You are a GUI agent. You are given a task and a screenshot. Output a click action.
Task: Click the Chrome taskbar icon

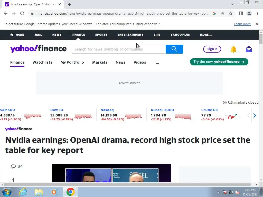click(x=70, y=192)
